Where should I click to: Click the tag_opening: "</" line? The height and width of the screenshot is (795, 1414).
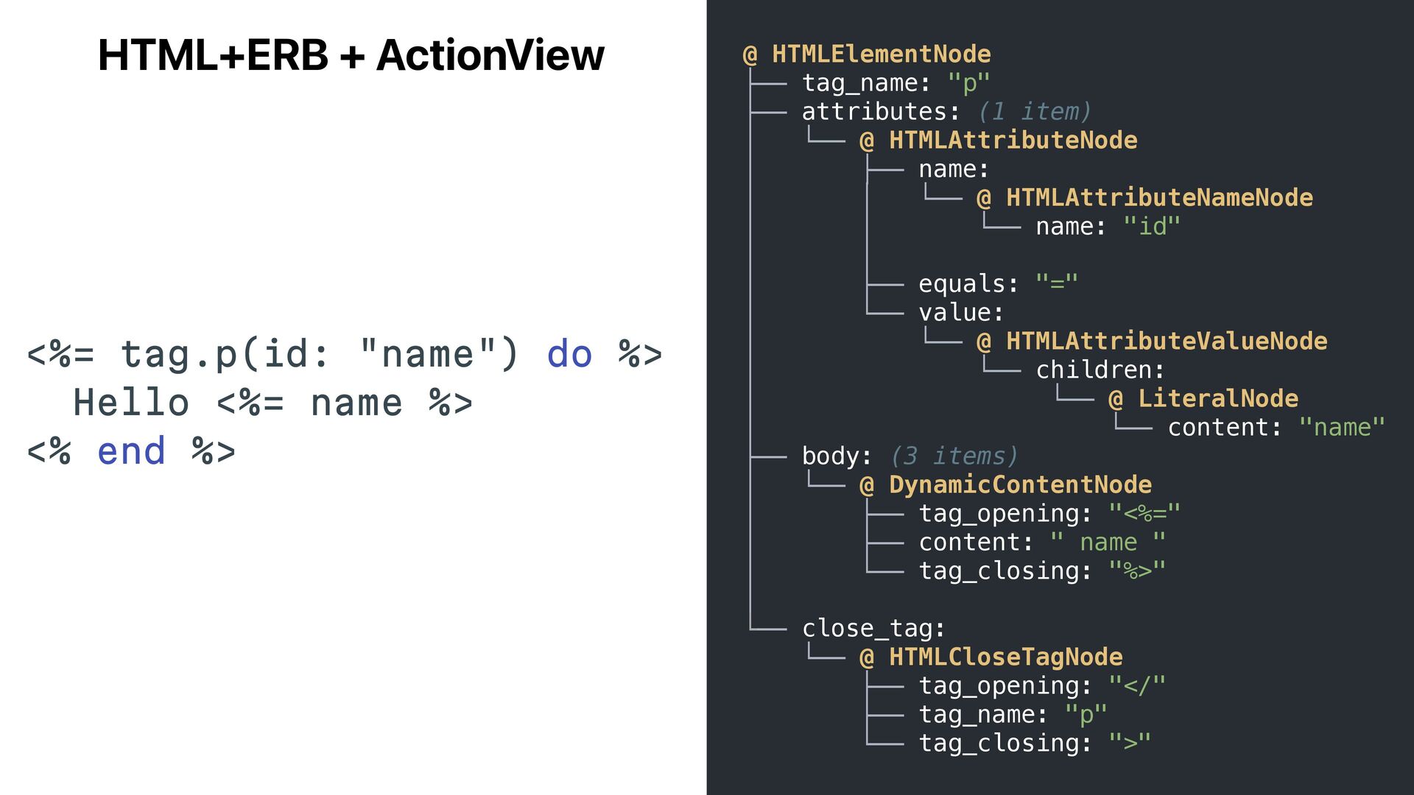pos(1041,686)
